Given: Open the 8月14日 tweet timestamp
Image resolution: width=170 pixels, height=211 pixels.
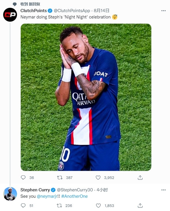Looking at the screenshot, I should (101, 10).
